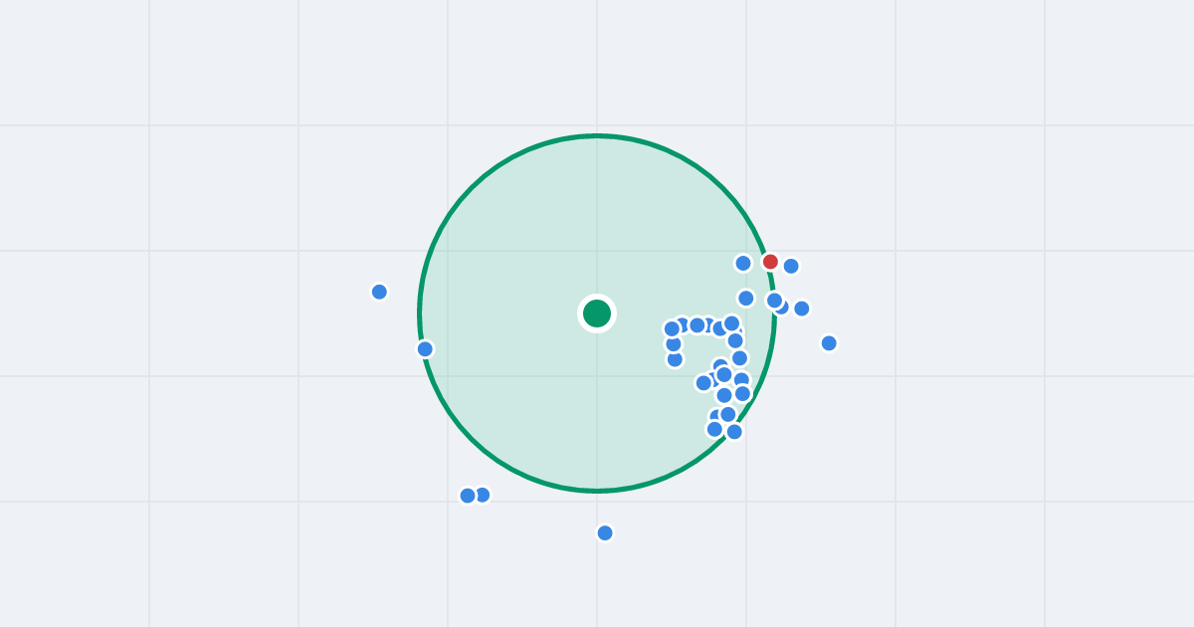Select the lowest blue point below the circle
The height and width of the screenshot is (627, 1194).
pos(605,532)
